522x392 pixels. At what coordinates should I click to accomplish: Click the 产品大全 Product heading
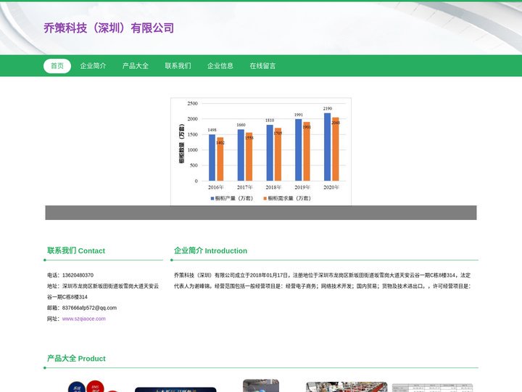tap(76, 359)
